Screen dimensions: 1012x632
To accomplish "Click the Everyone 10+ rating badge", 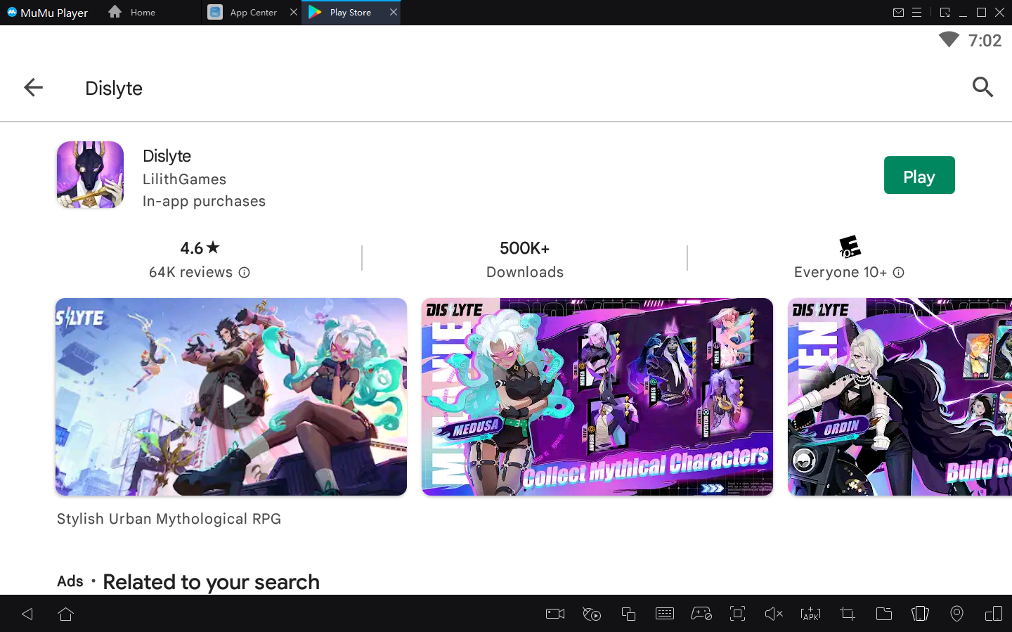I will 850,247.
